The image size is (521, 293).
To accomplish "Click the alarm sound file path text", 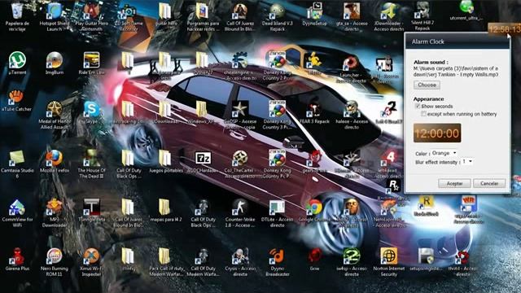I will (x=456, y=72).
